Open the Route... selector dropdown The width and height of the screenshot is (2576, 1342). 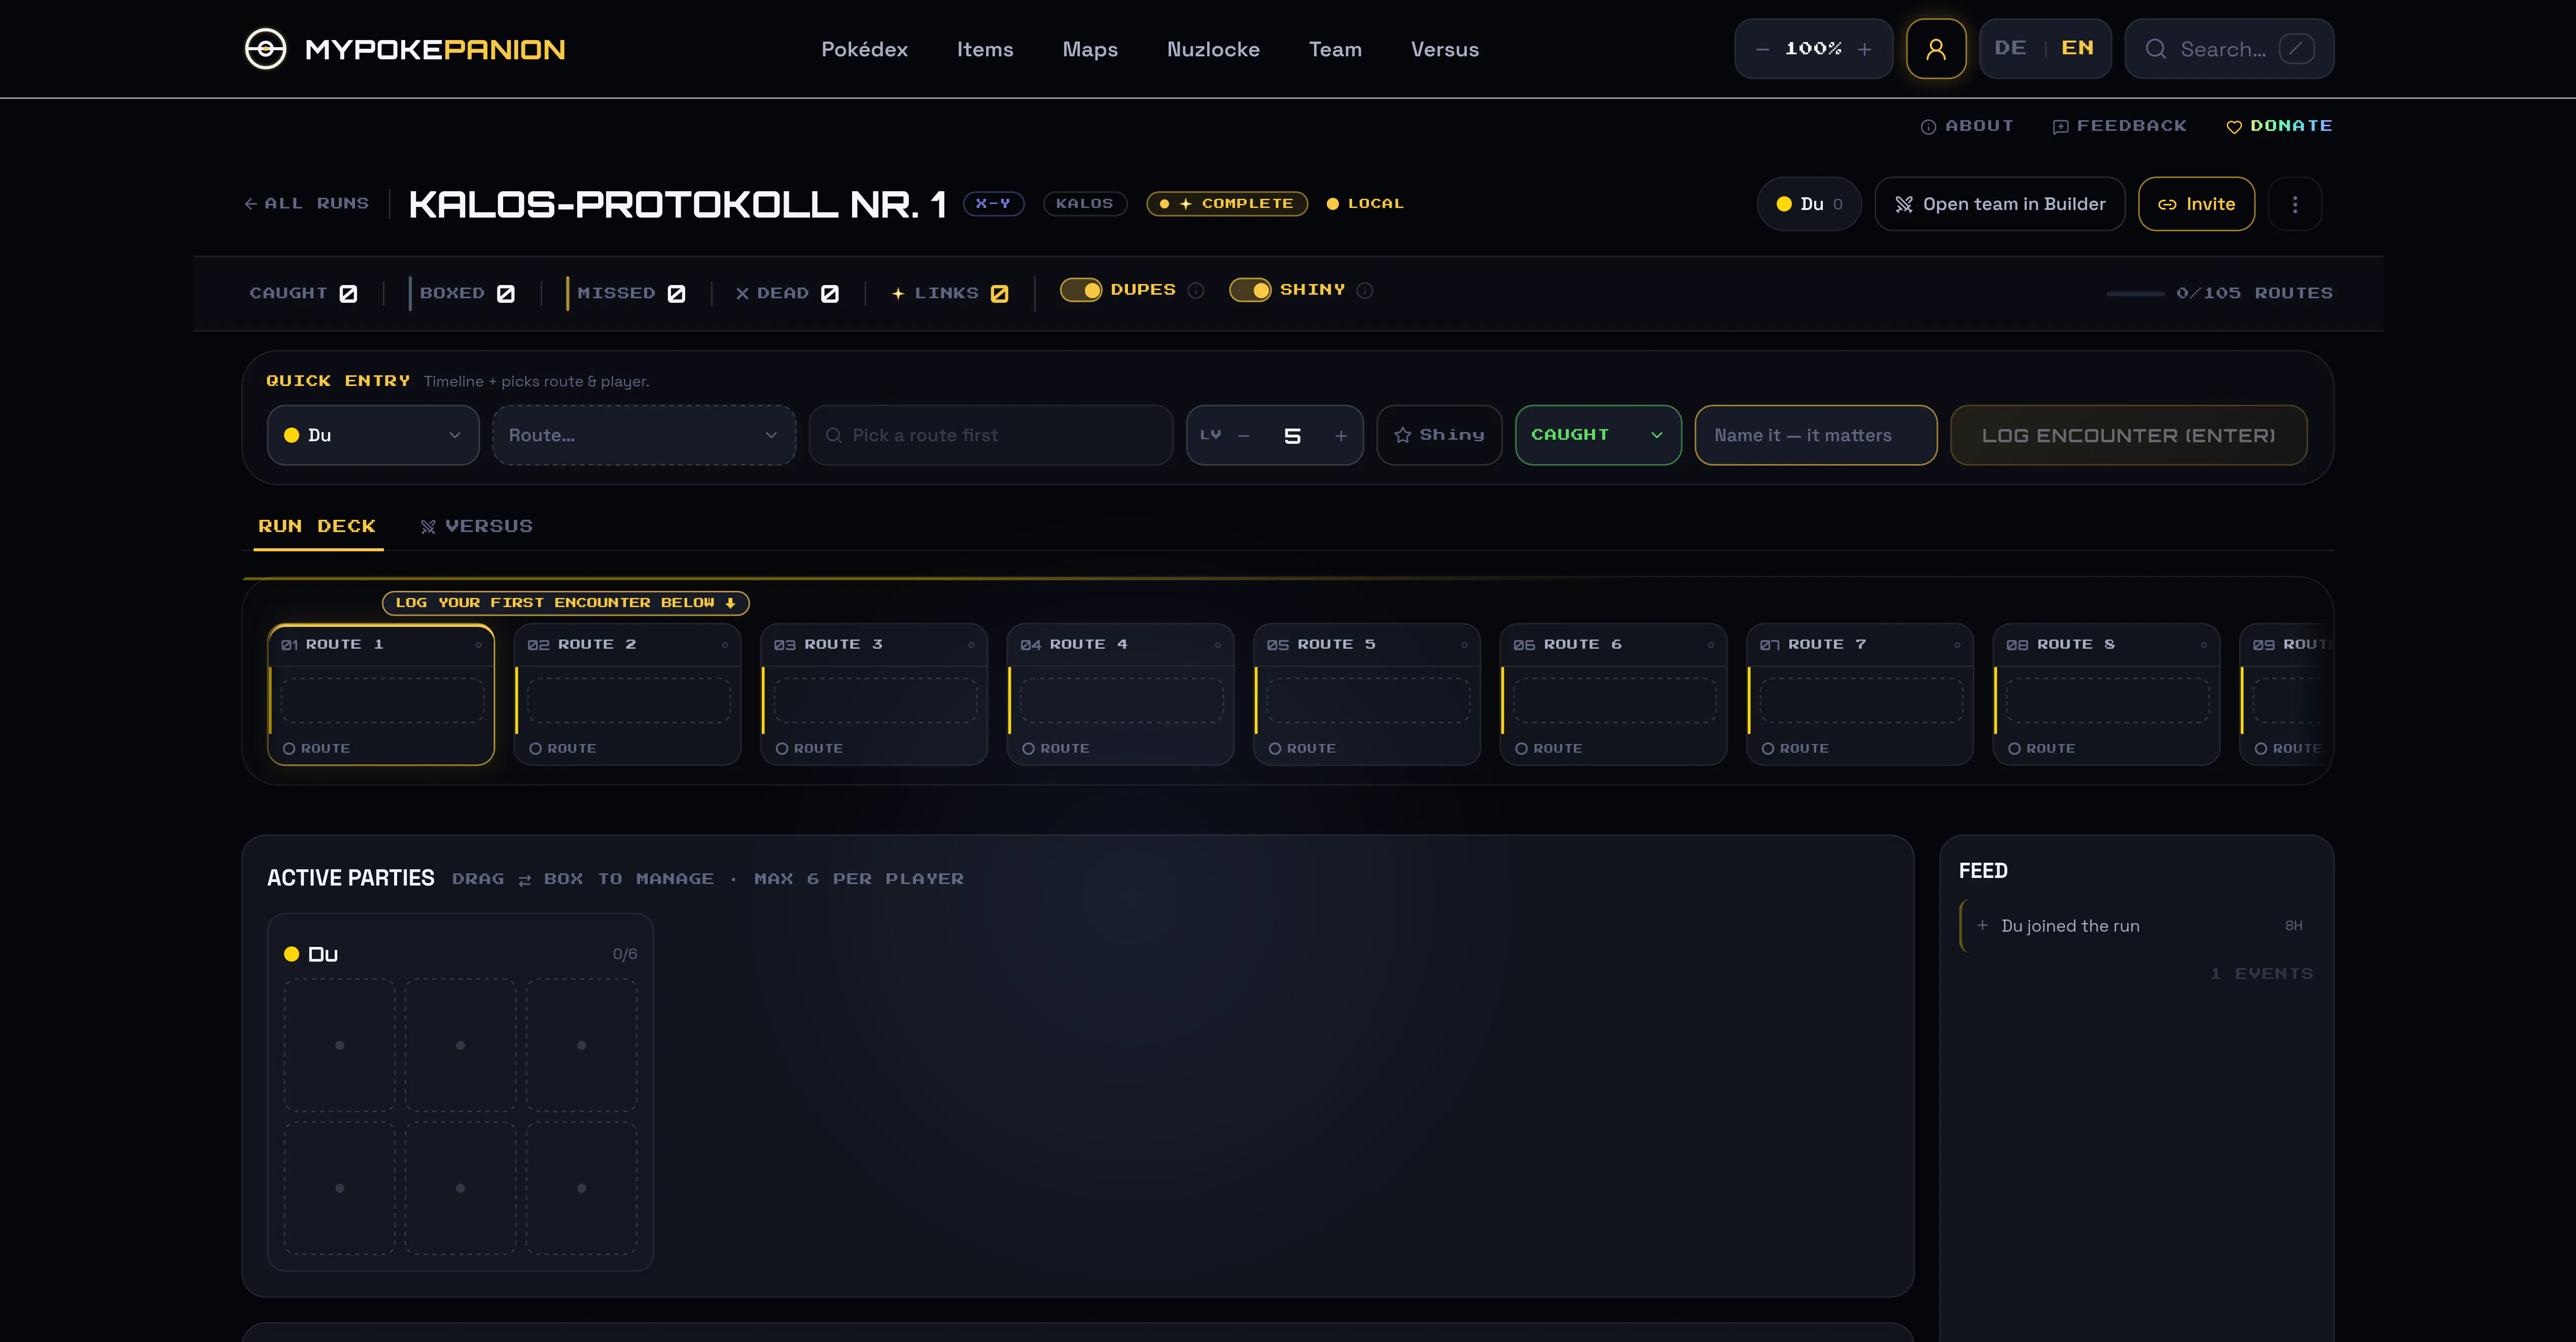click(644, 435)
